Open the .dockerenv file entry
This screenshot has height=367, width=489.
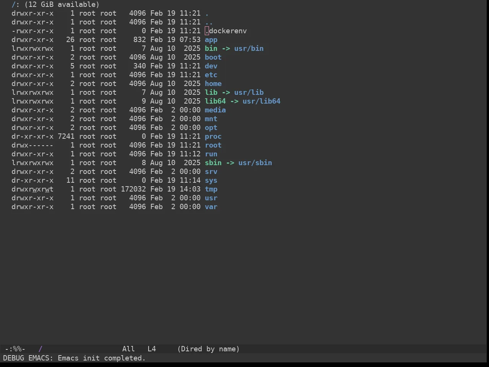point(226,31)
